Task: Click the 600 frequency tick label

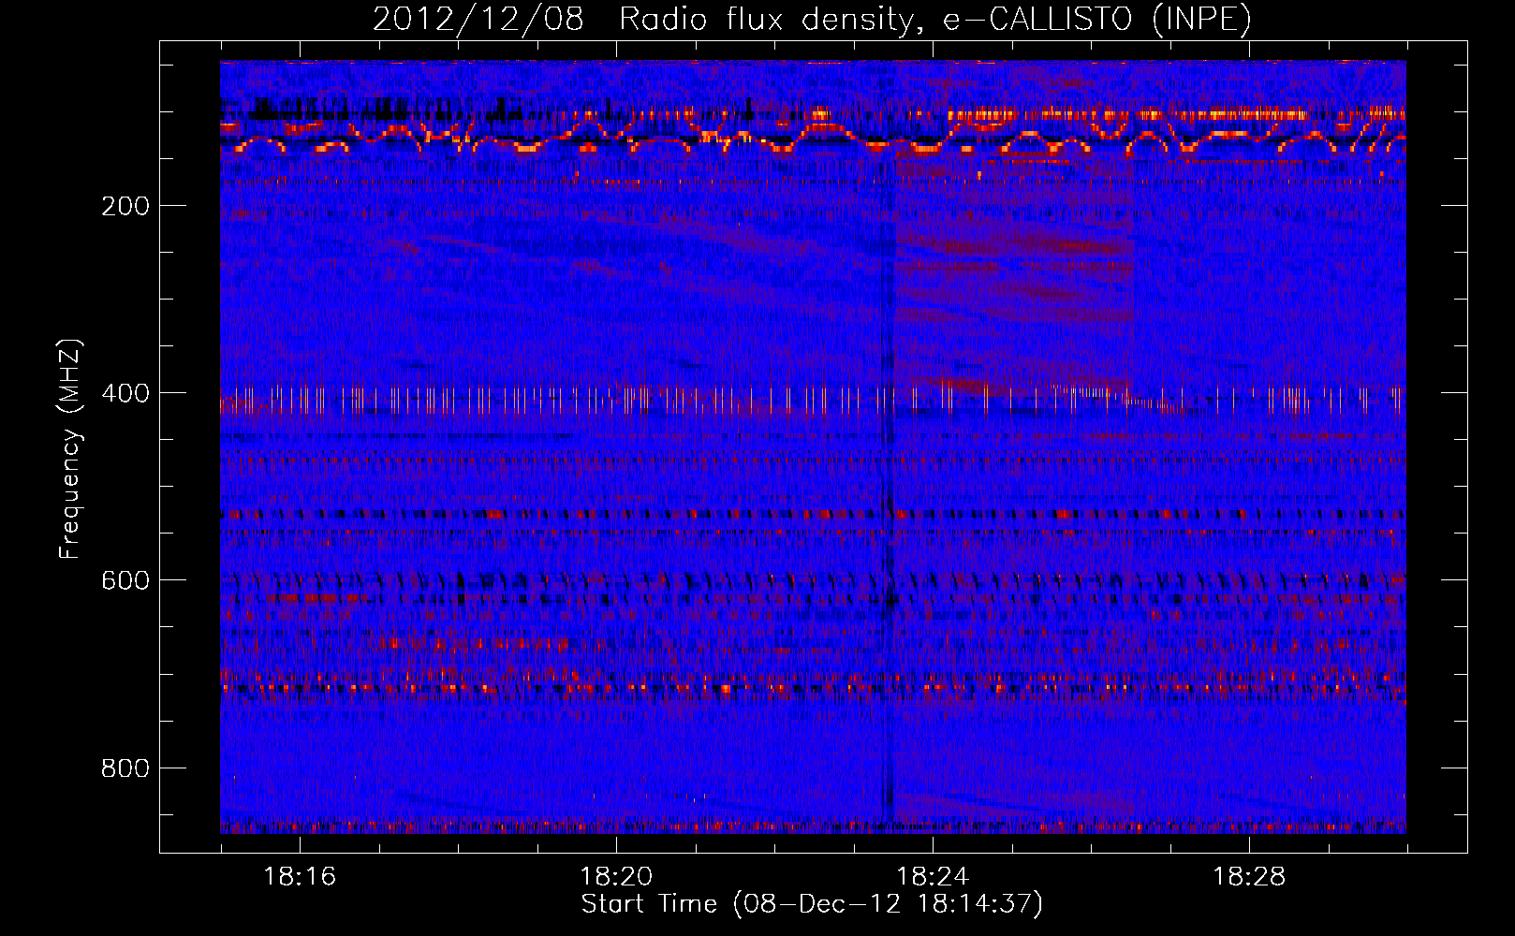Action: pyautogui.click(x=125, y=580)
